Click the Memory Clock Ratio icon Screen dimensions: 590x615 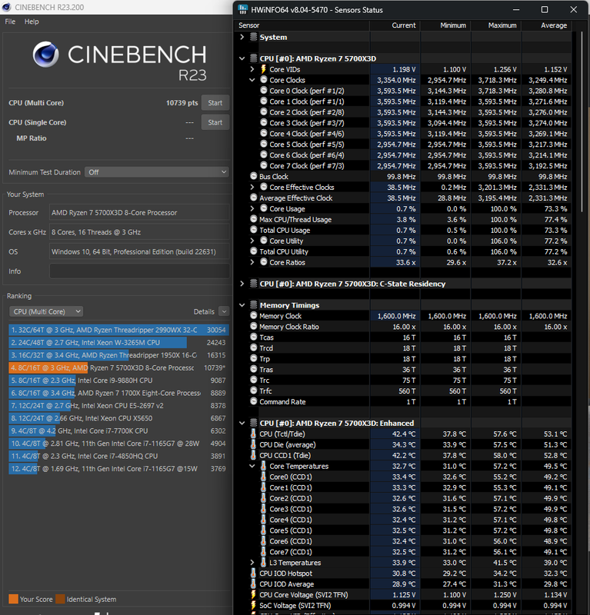point(254,326)
